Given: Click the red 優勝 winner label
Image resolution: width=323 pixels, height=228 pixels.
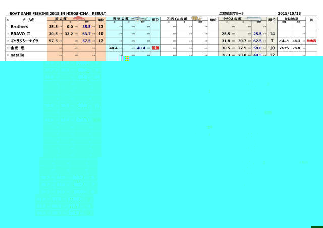Looking at the screenshot, I should coord(155,48).
